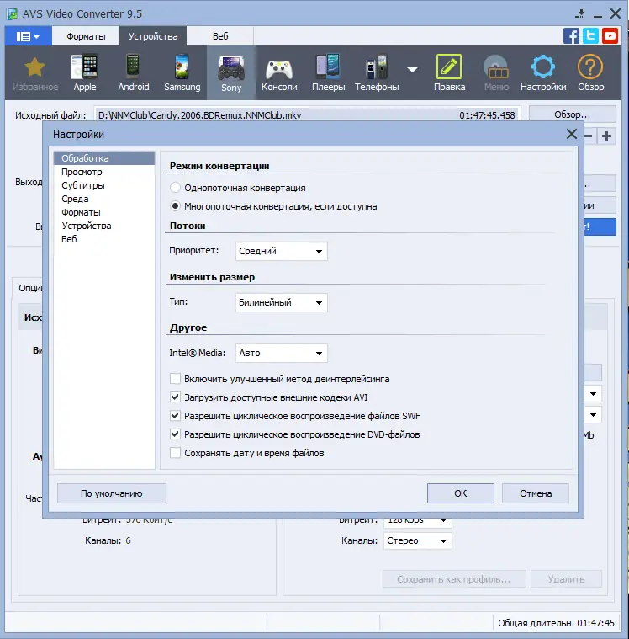This screenshot has height=639, width=629.
Task: Click the plus icon next to source file
Action: 606,136
